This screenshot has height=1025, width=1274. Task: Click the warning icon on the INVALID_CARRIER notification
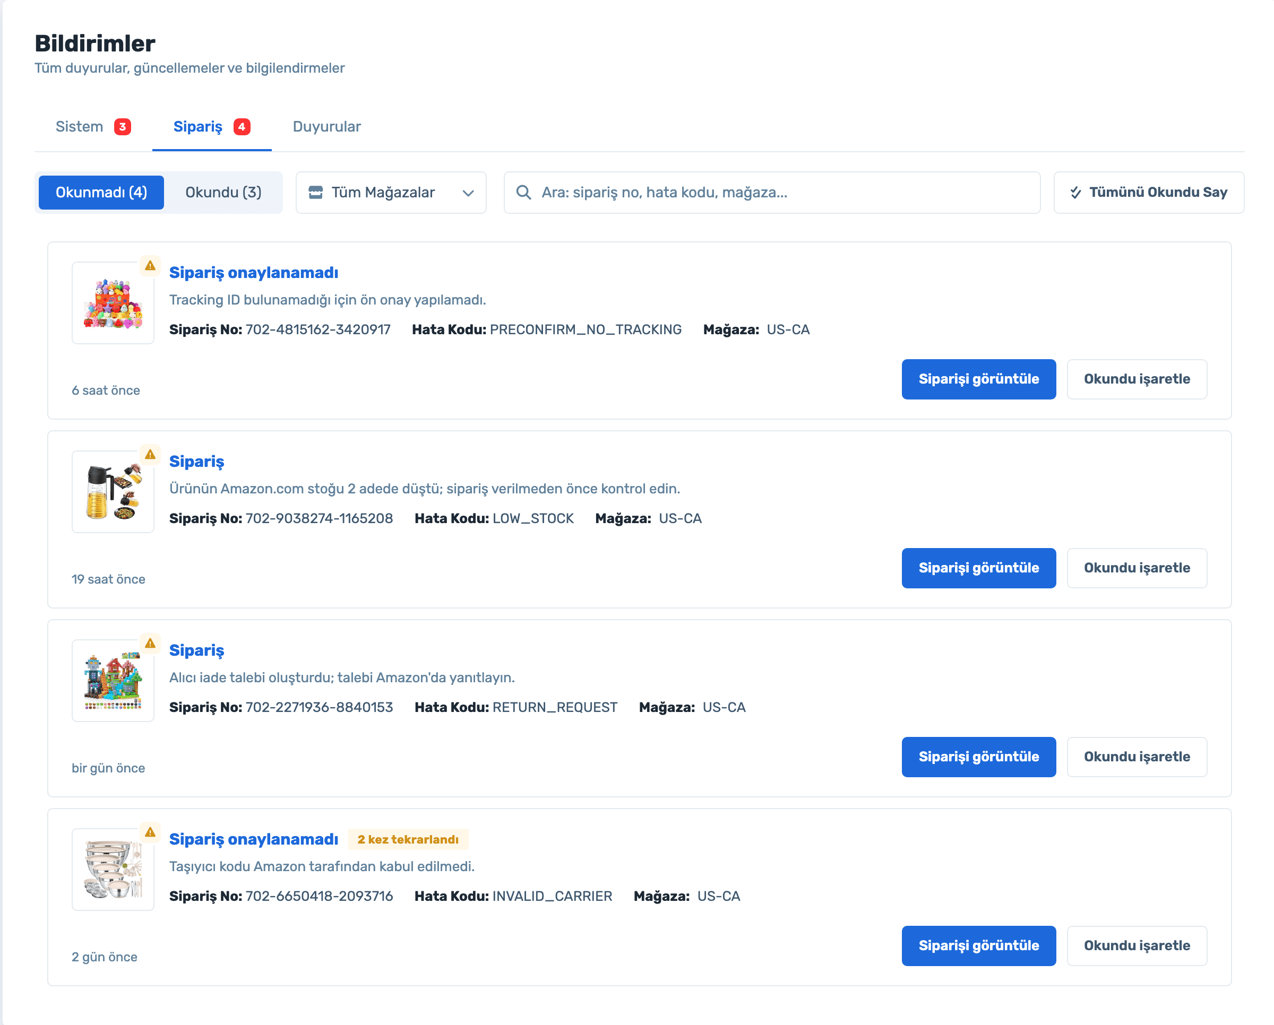(x=150, y=832)
